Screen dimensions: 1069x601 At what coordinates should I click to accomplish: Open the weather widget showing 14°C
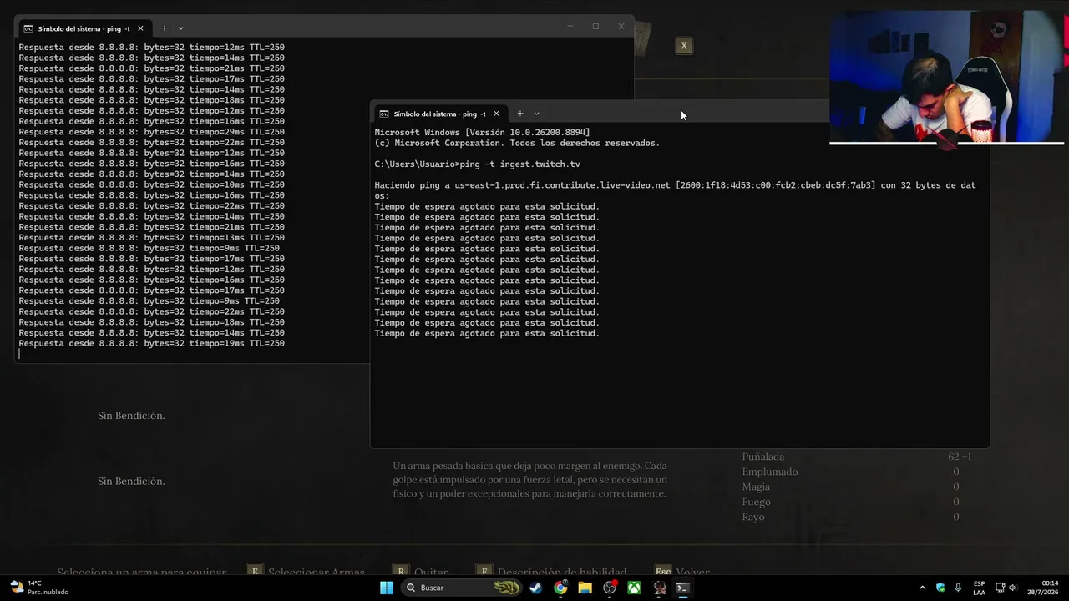pyautogui.click(x=39, y=588)
